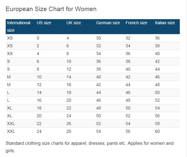Click the German size column header
Image resolution: width=187 pixels, height=157 pixels.
coord(108,23)
